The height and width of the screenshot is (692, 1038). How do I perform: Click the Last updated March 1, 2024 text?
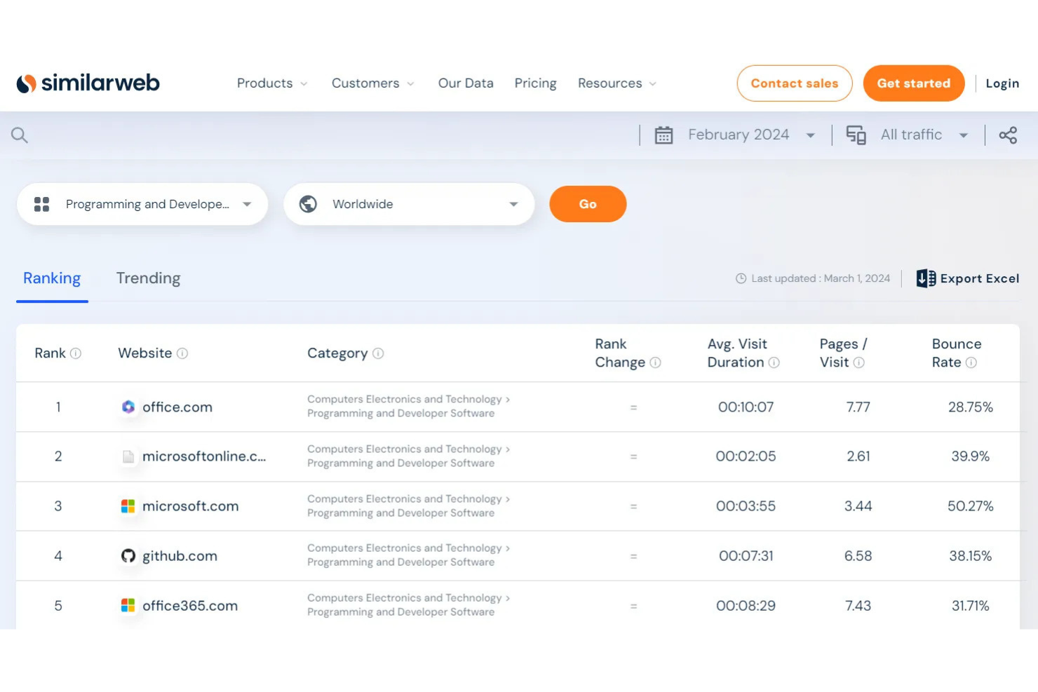[x=821, y=278]
